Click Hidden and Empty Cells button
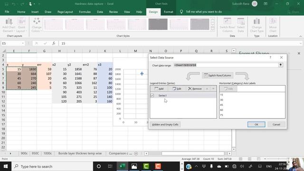Image resolution: width=304 pixels, height=171 pixels. pyautogui.click(x=165, y=124)
